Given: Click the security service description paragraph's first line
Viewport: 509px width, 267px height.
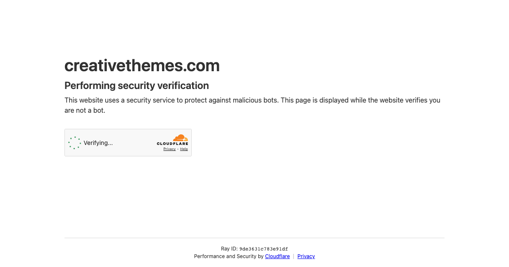Looking at the screenshot, I should (x=252, y=100).
